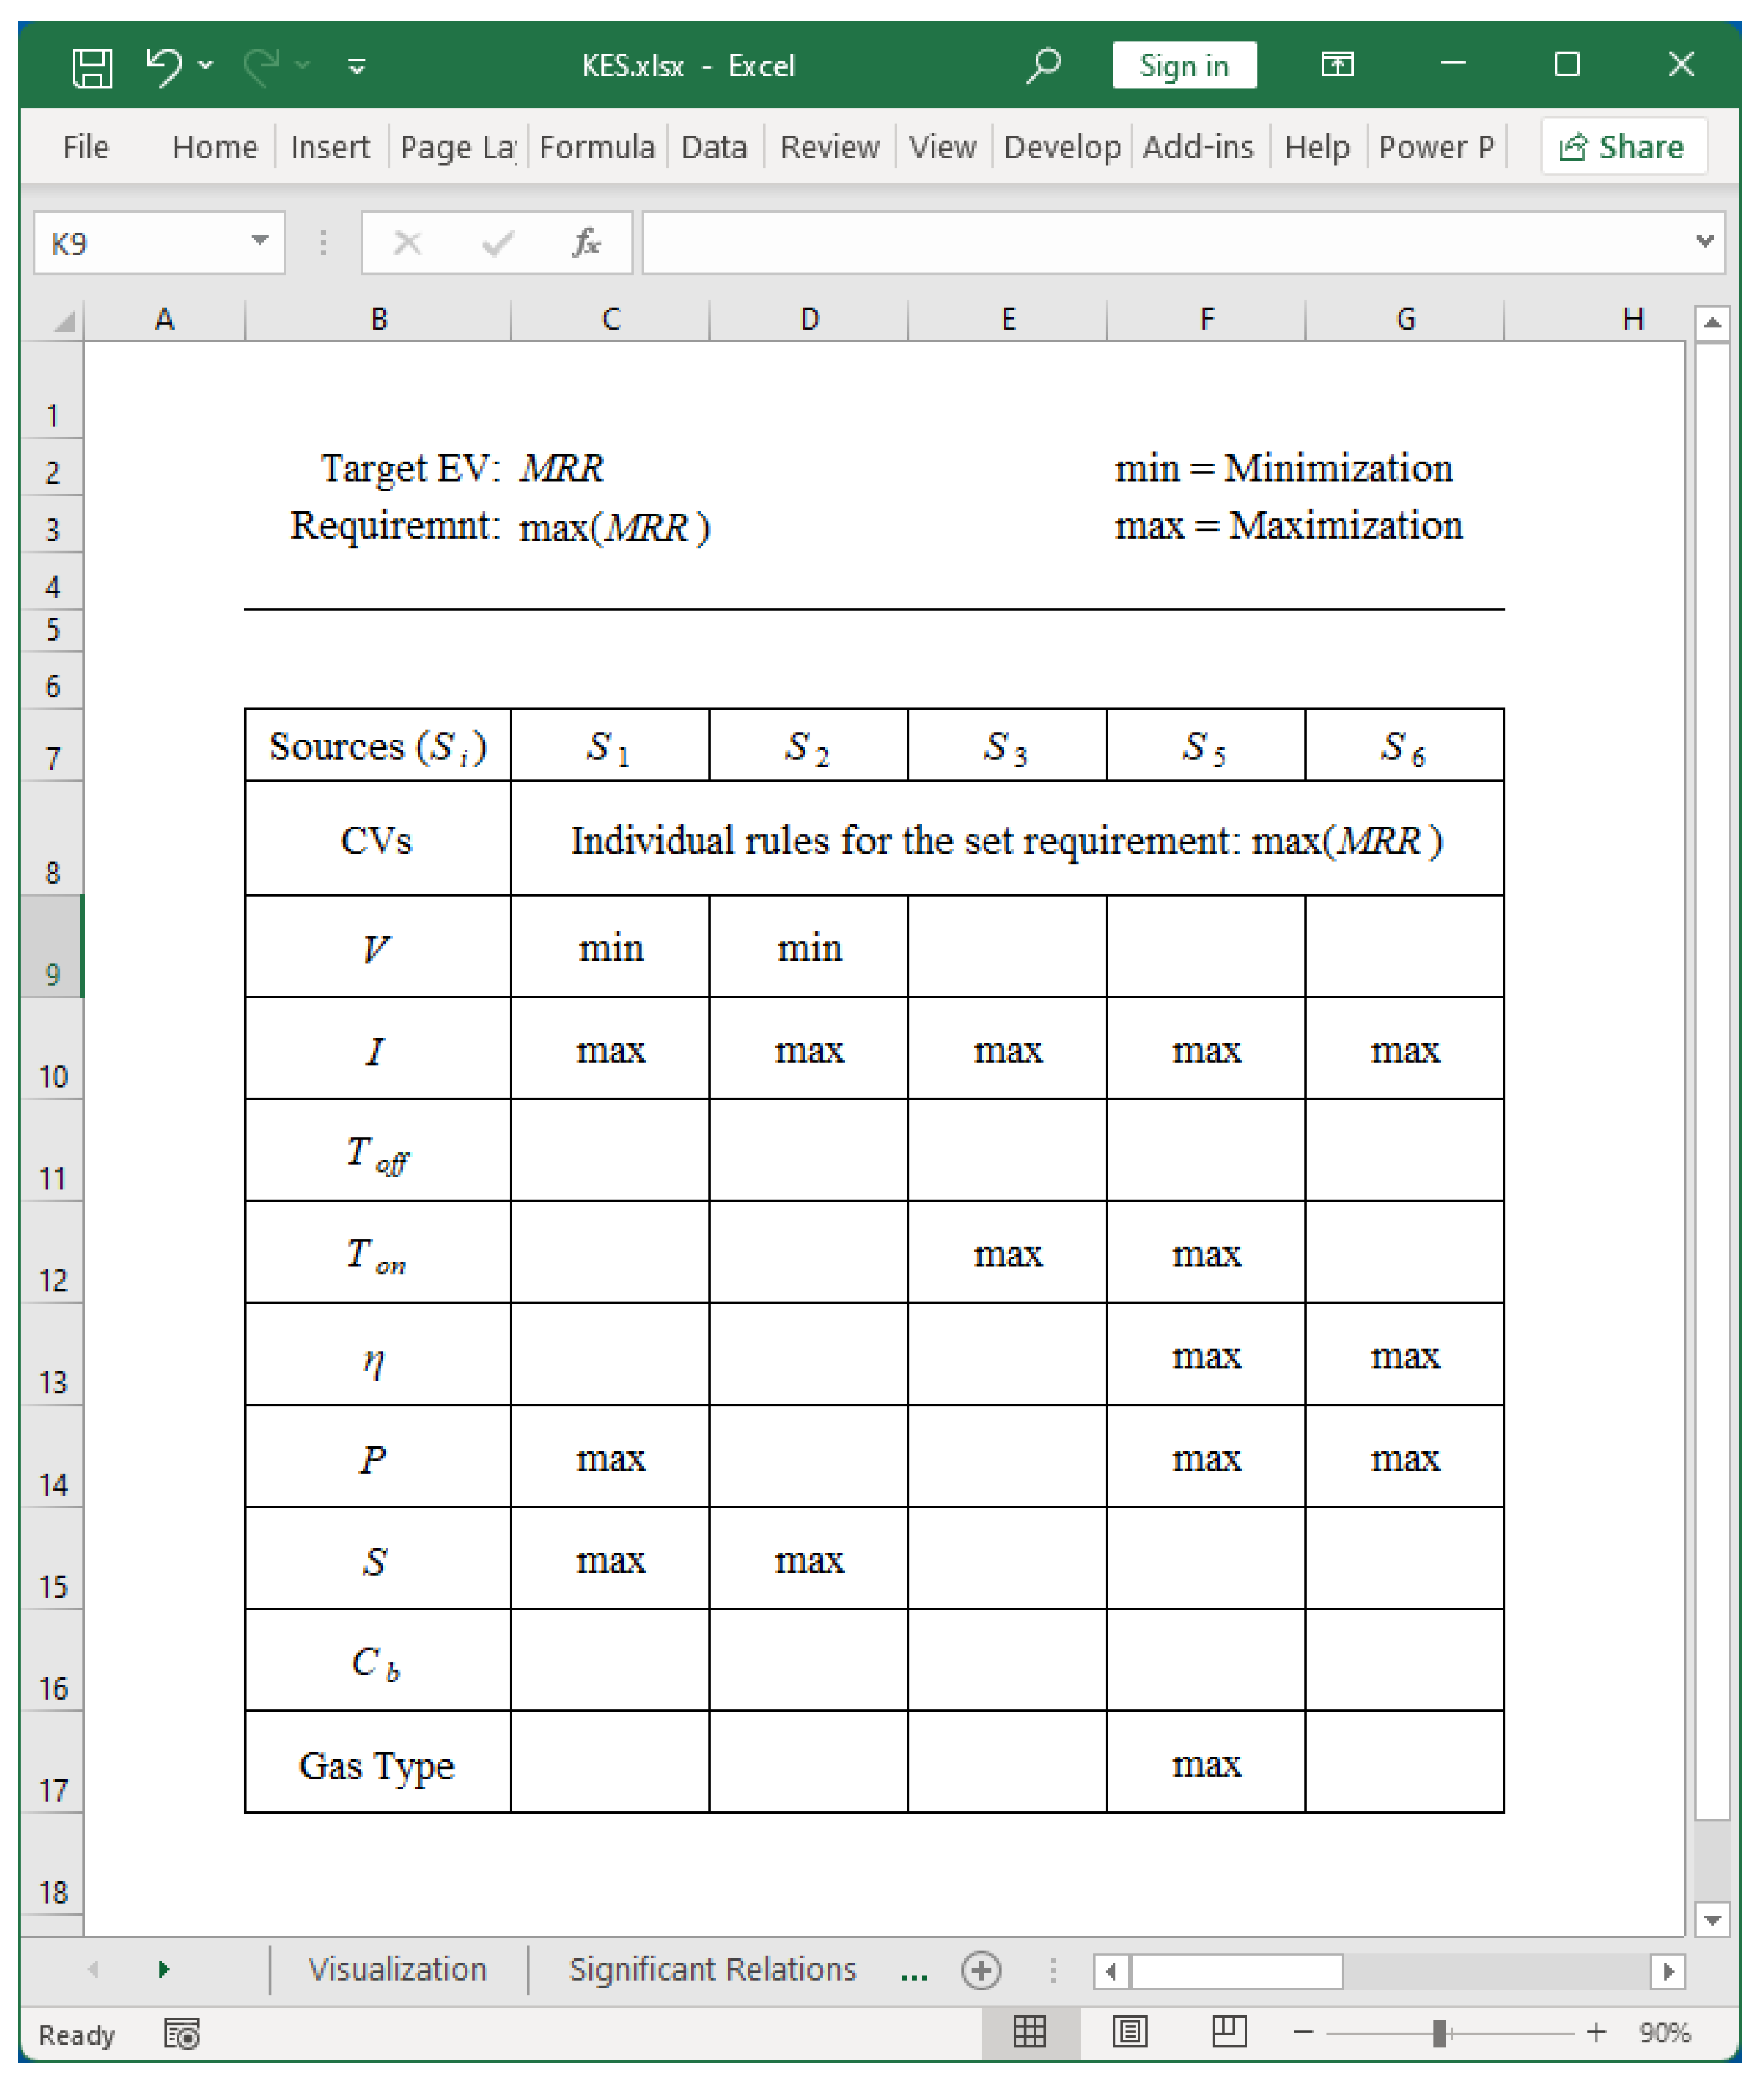The image size is (1764, 2081).
Task: Switch to Page Layout view
Action: (x=1129, y=2032)
